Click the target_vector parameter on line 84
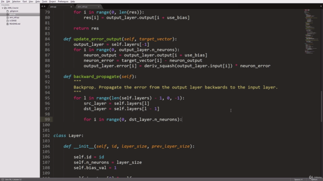Image resolution: width=323 pixels, height=181 pixels. click(x=155, y=39)
